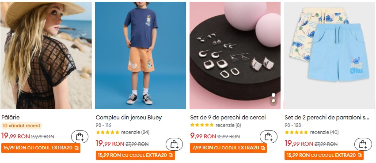Select the white color swatch on earrings

pos(273,95)
